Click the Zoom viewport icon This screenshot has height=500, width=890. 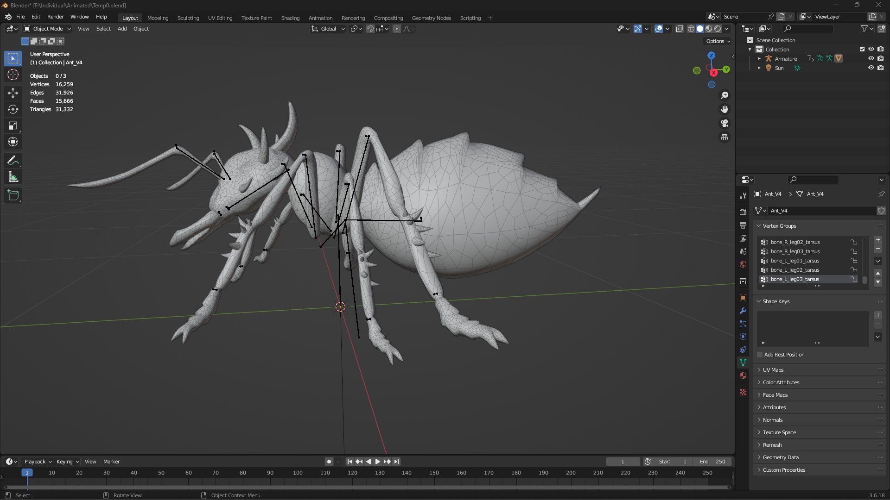coord(724,95)
